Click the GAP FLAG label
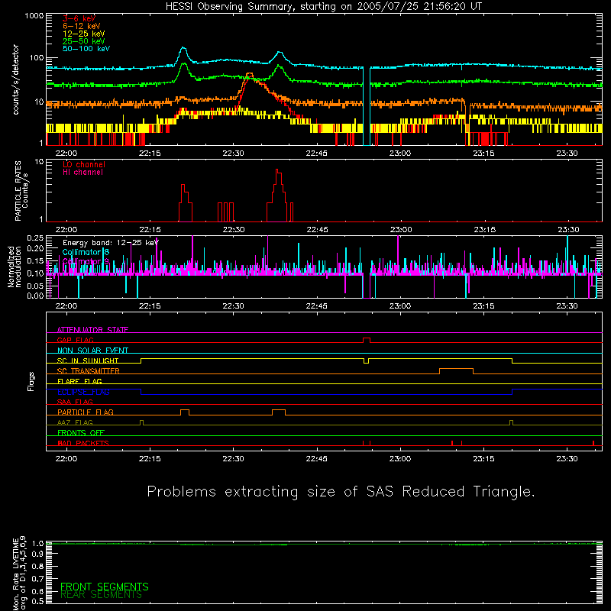 coord(75,340)
